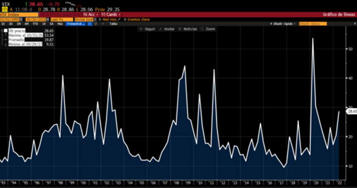Click Añadir rápido button
This screenshot has width=357, height=188.
(x=283, y=24)
